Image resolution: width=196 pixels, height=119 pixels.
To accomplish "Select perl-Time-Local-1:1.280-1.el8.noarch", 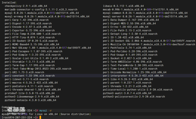I will [130, 69].
